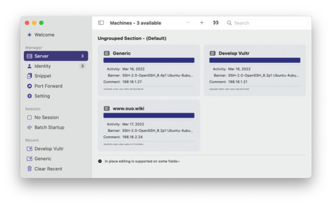Select the Generic machine card title
Screen dimensions: 332x207
[x=122, y=53]
